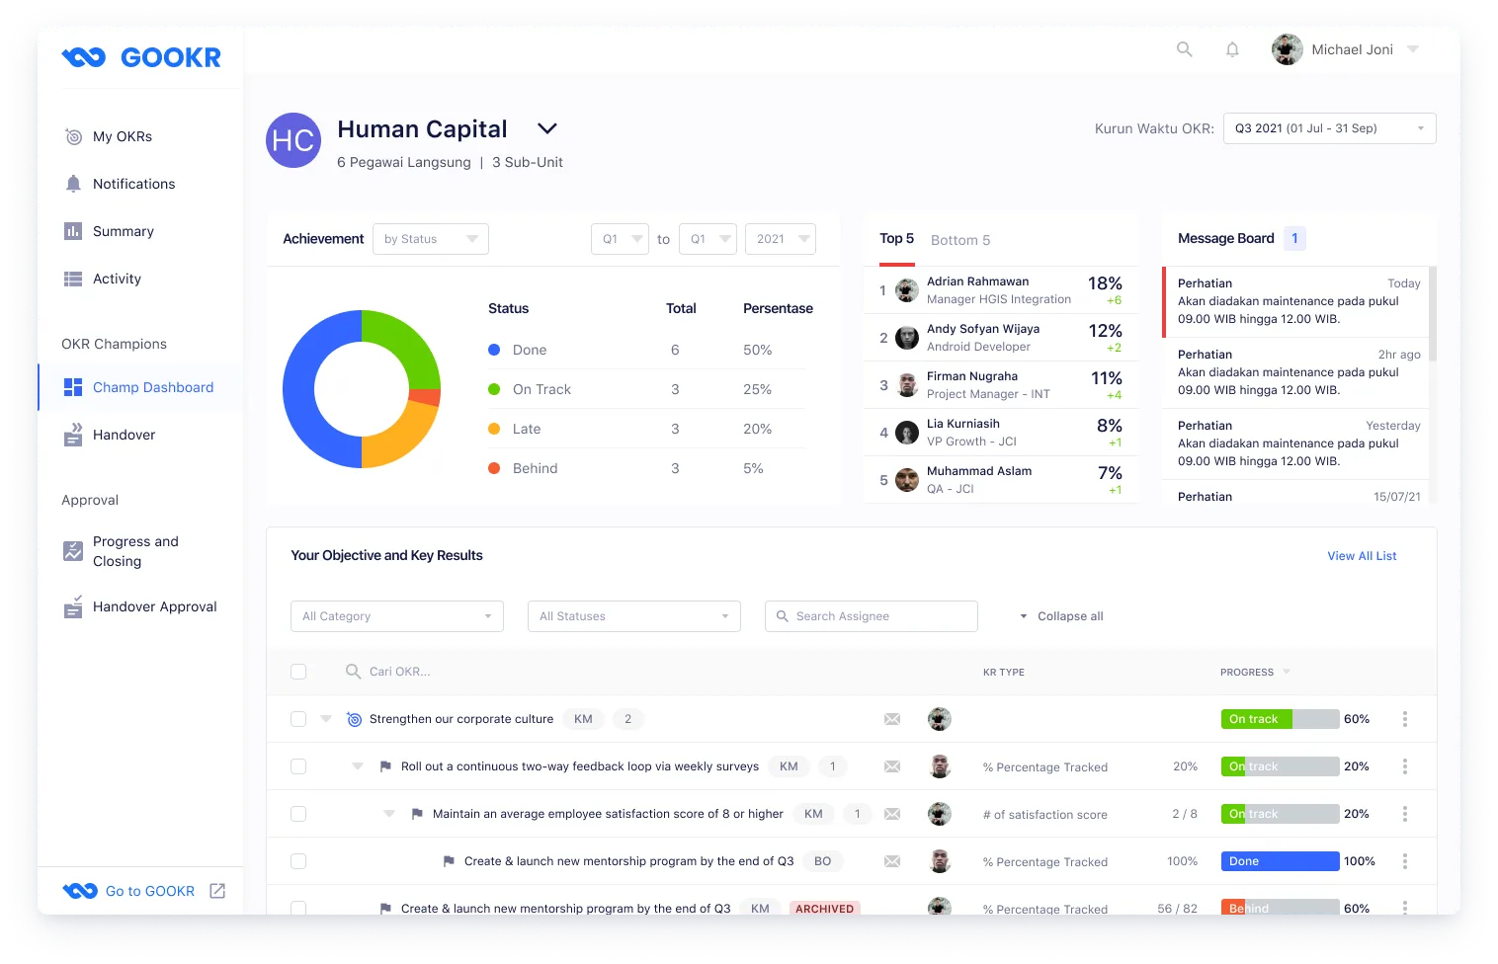
Task: Expand the Strengthen our corporate culture objective
Action: click(326, 718)
